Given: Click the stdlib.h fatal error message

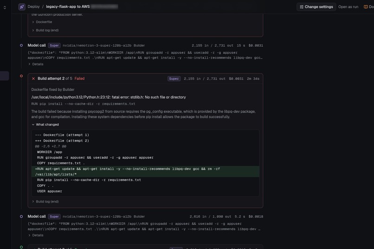Looking at the screenshot, I should 109,97.
